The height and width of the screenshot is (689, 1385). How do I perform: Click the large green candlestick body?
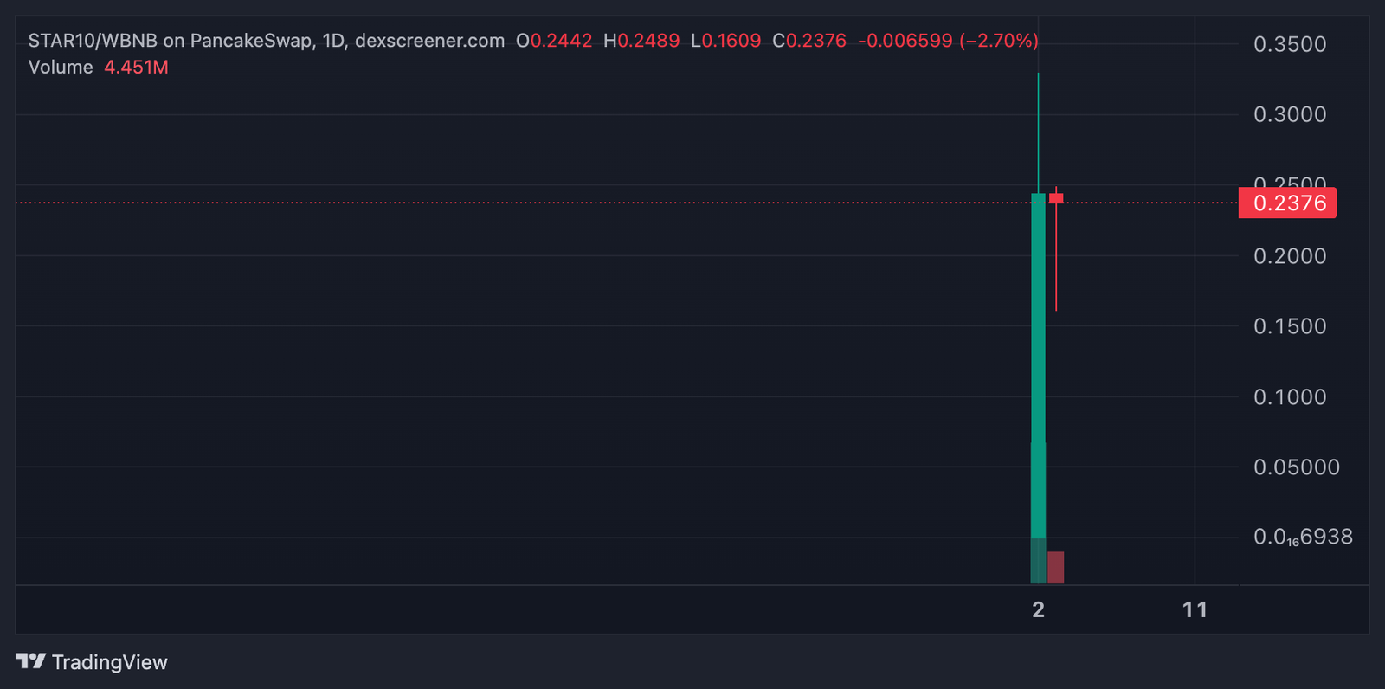[x=1038, y=364]
